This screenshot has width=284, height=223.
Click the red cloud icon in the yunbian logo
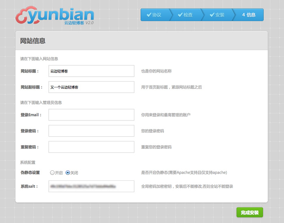[23, 16]
